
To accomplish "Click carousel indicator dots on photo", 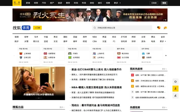I will (39, 98).
